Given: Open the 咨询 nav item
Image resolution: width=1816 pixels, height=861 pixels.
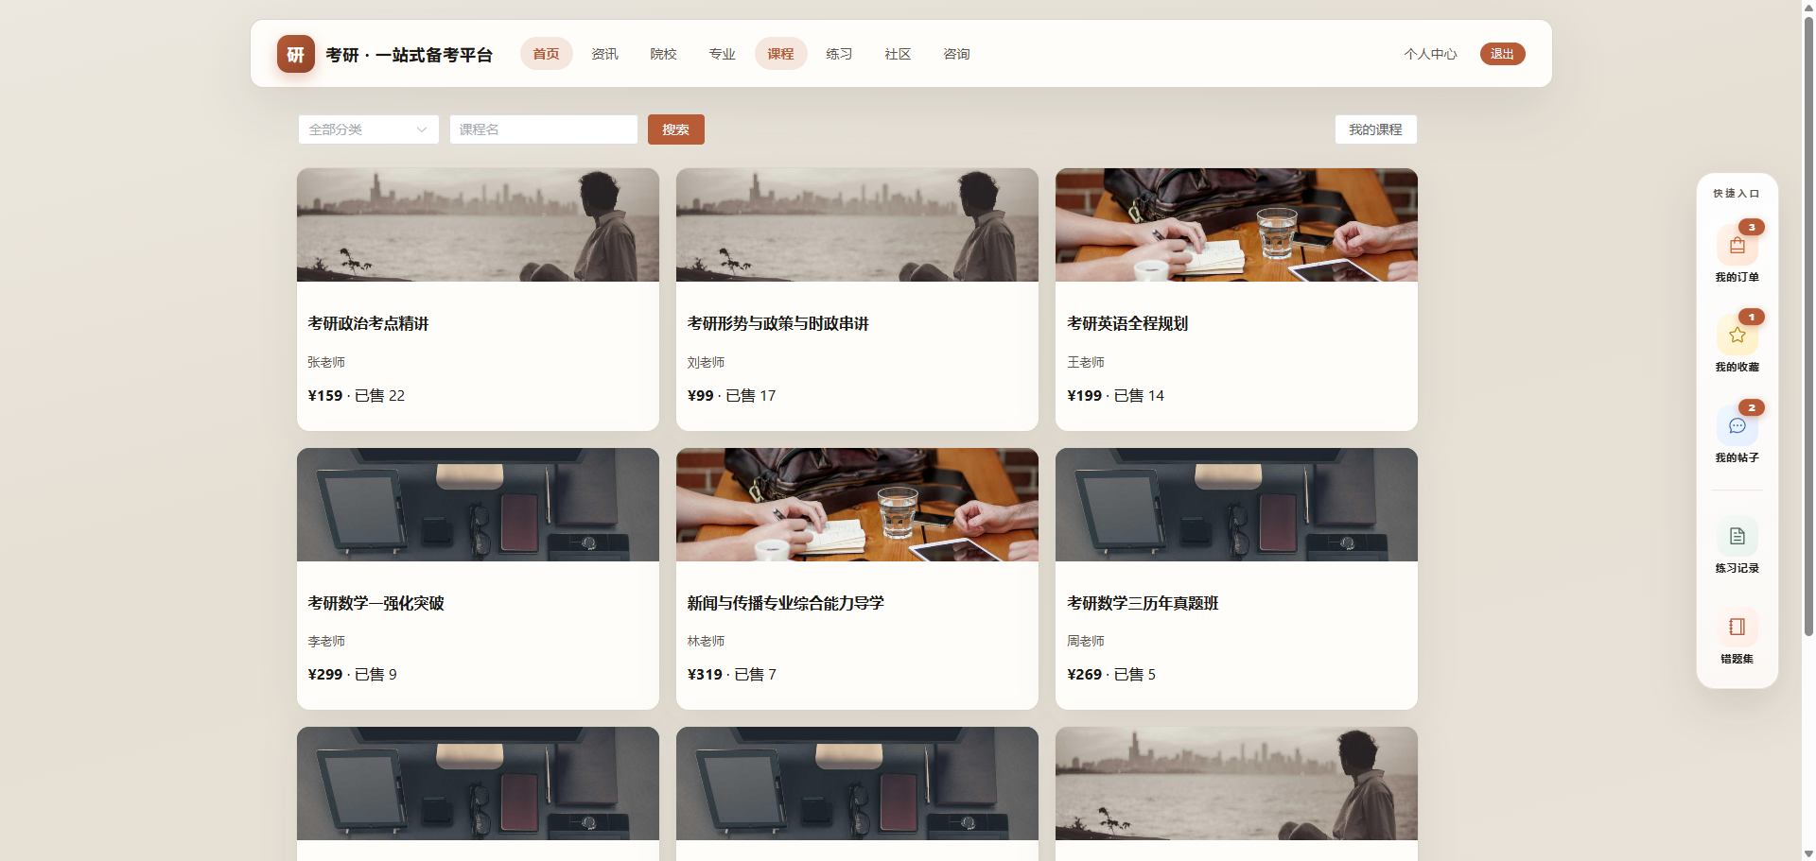Looking at the screenshot, I should [x=956, y=54].
